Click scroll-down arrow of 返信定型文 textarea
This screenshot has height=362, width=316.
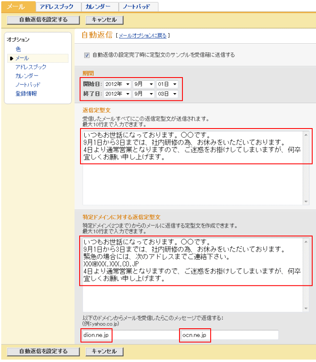point(306,202)
